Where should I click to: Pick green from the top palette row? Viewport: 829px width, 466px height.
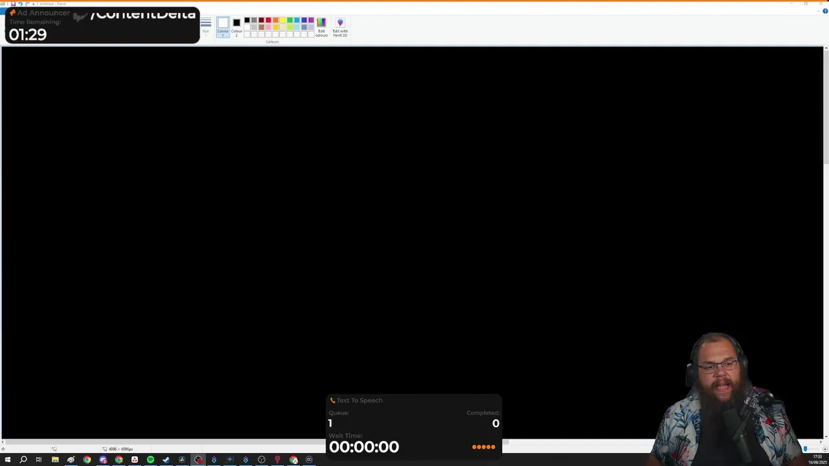pyautogui.click(x=290, y=20)
